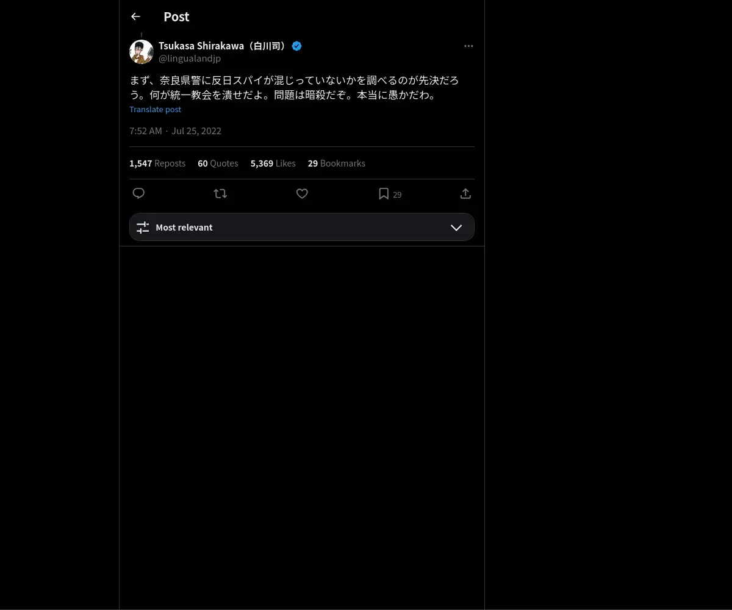Show the 5,369 Likes list
This screenshot has height=610, width=732.
(x=273, y=163)
